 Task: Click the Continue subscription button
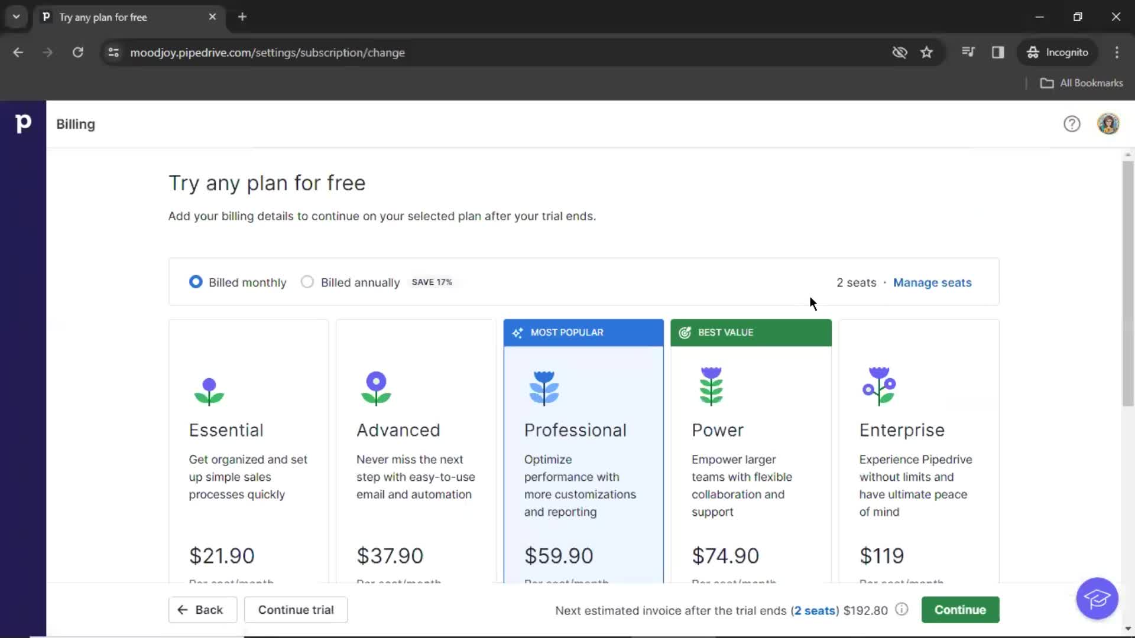tap(959, 609)
